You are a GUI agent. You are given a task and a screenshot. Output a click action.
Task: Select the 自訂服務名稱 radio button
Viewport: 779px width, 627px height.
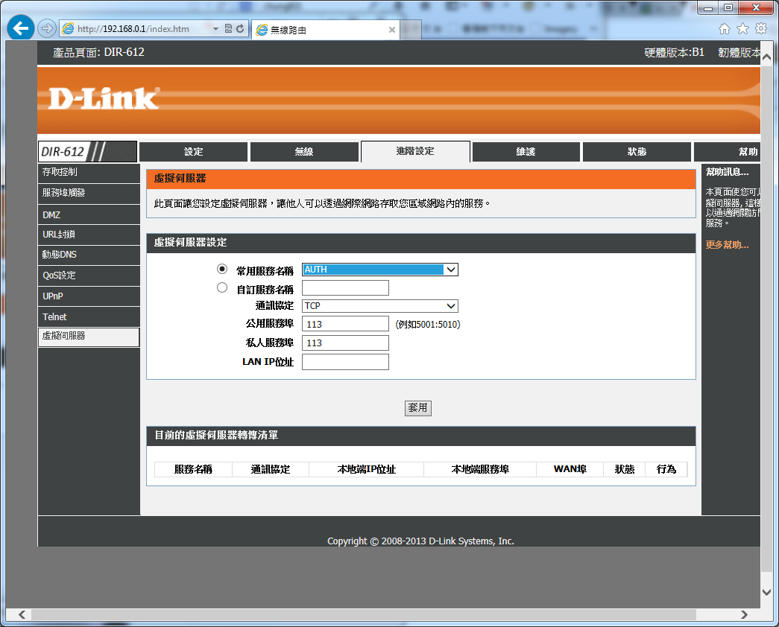pyautogui.click(x=221, y=287)
